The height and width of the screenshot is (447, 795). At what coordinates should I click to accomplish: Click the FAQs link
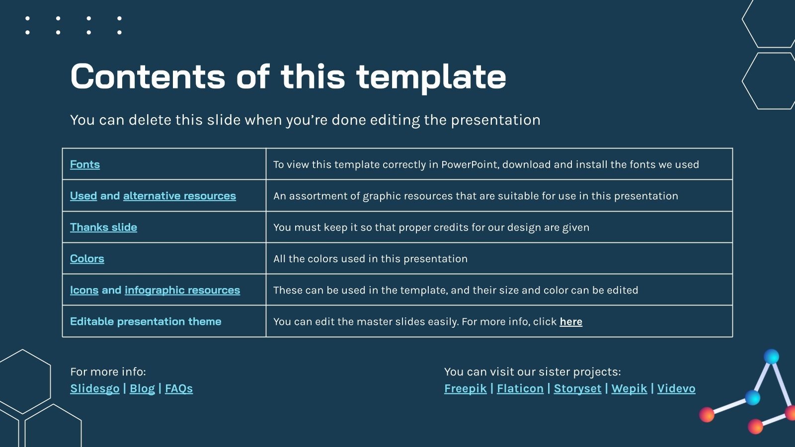tap(179, 388)
